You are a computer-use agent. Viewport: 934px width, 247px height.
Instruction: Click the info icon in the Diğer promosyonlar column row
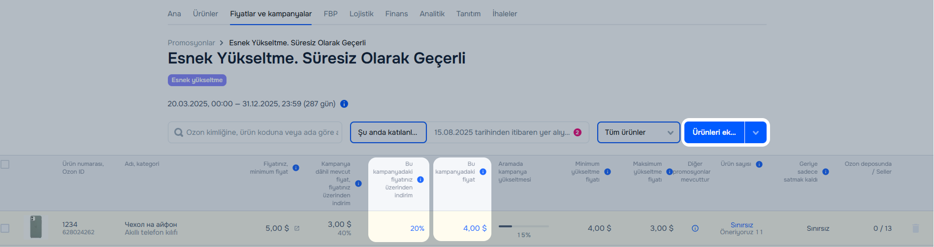tap(695, 228)
